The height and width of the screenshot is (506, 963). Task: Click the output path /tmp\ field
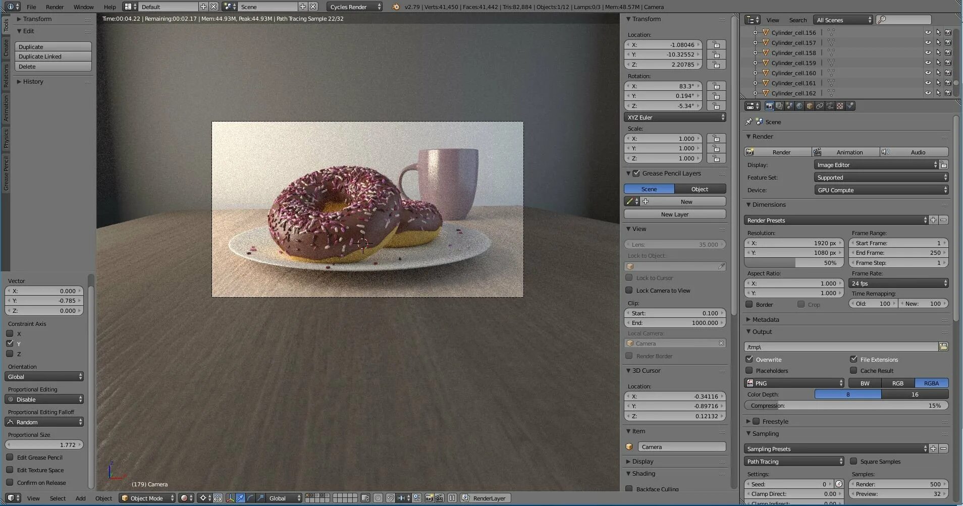pyautogui.click(x=841, y=347)
